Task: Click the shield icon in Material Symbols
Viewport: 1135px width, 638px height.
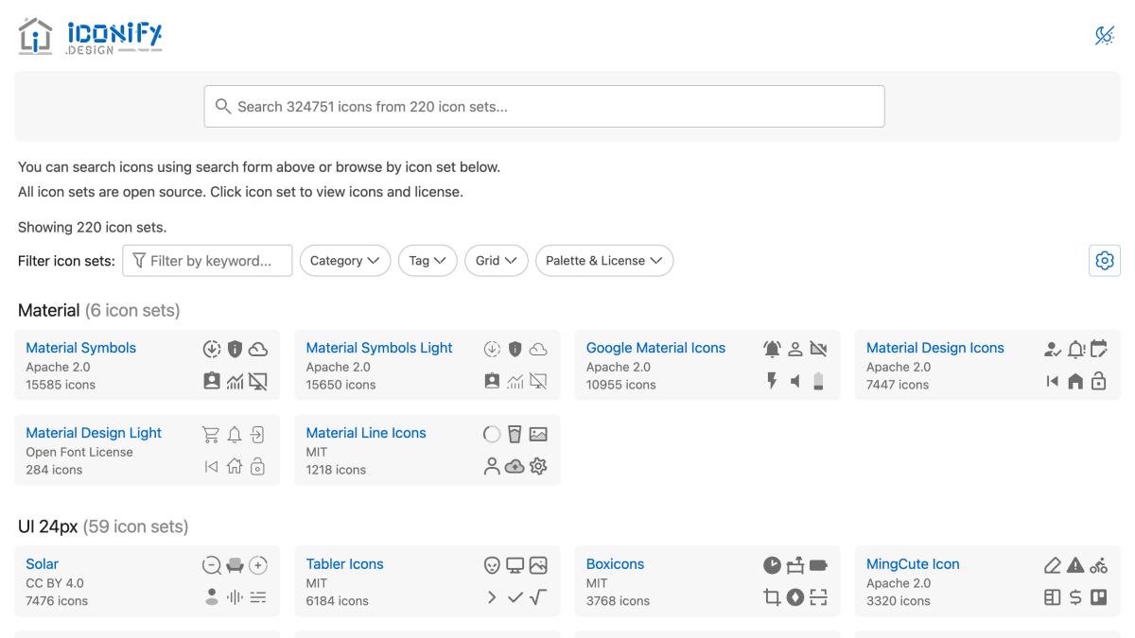Action: pos(235,350)
